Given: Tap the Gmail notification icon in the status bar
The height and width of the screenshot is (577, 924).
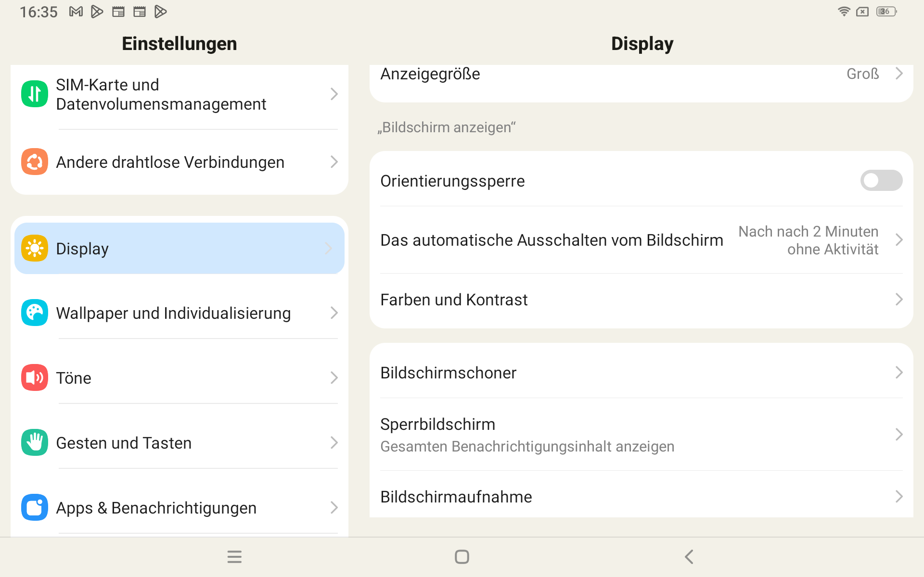Looking at the screenshot, I should point(76,12).
